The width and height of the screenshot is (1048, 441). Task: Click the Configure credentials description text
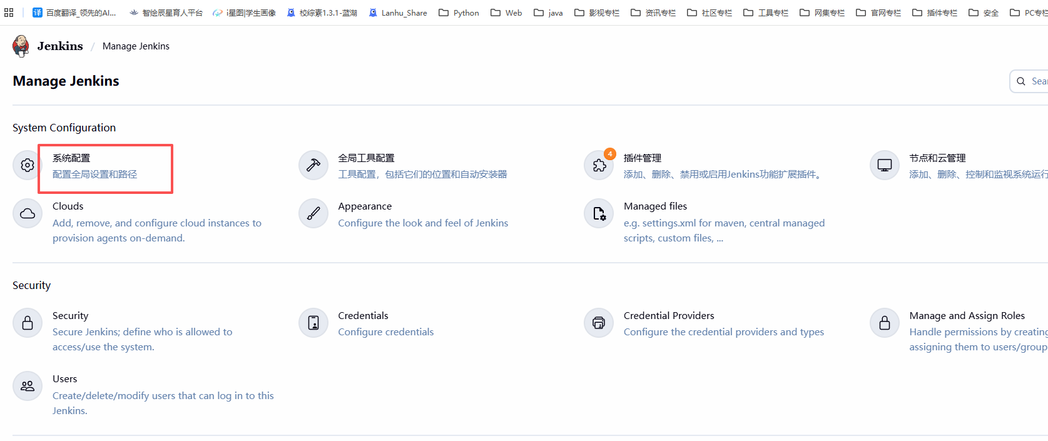click(x=386, y=332)
